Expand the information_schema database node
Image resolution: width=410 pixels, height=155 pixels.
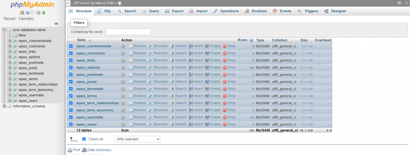tap(4, 106)
